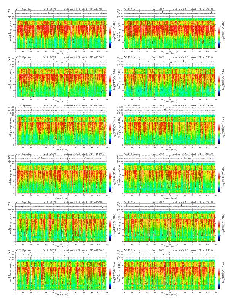Click the 'start UT =1450:0' title text
Image resolution: width=233 pixels, height=301 pixels.
202,105
